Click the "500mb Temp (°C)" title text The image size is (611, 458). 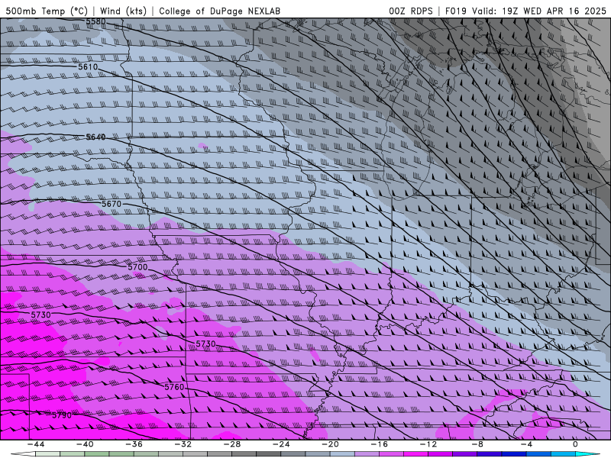click(x=47, y=11)
